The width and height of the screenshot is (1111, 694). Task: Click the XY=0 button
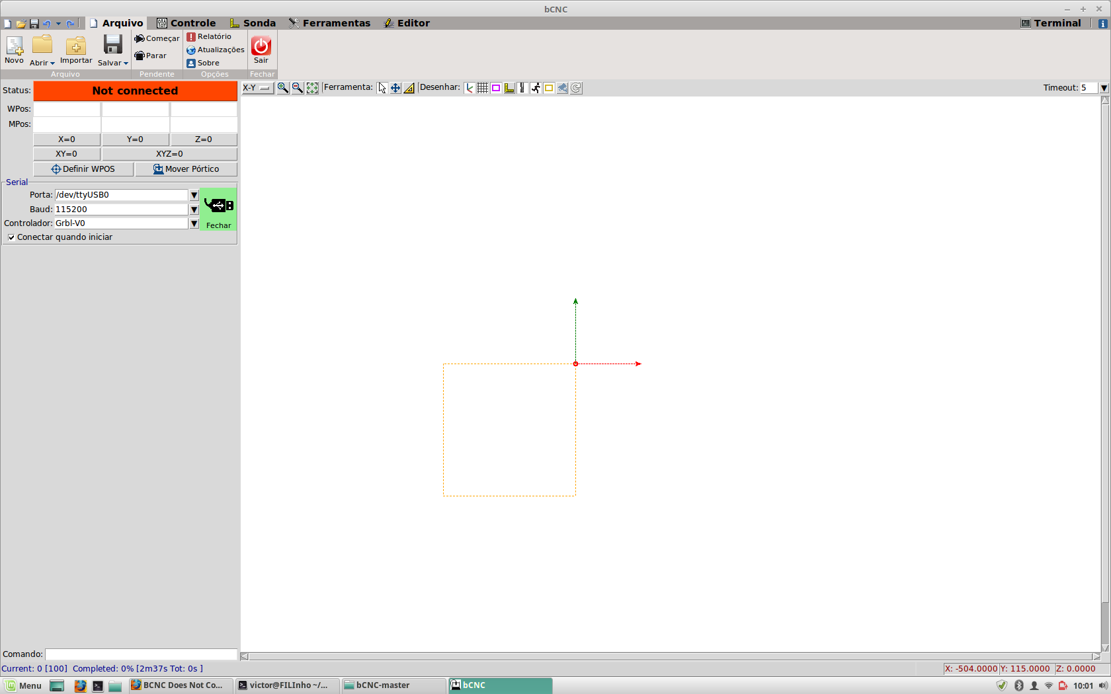point(67,154)
